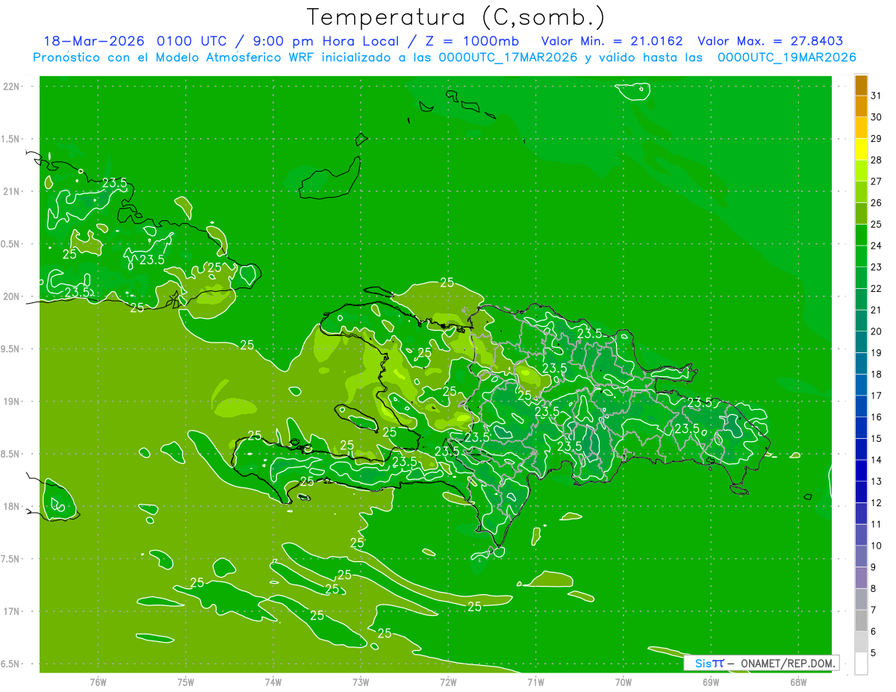Click the colorbar value 31
Image resolution: width=896 pixels, height=692 pixels.
[877, 96]
